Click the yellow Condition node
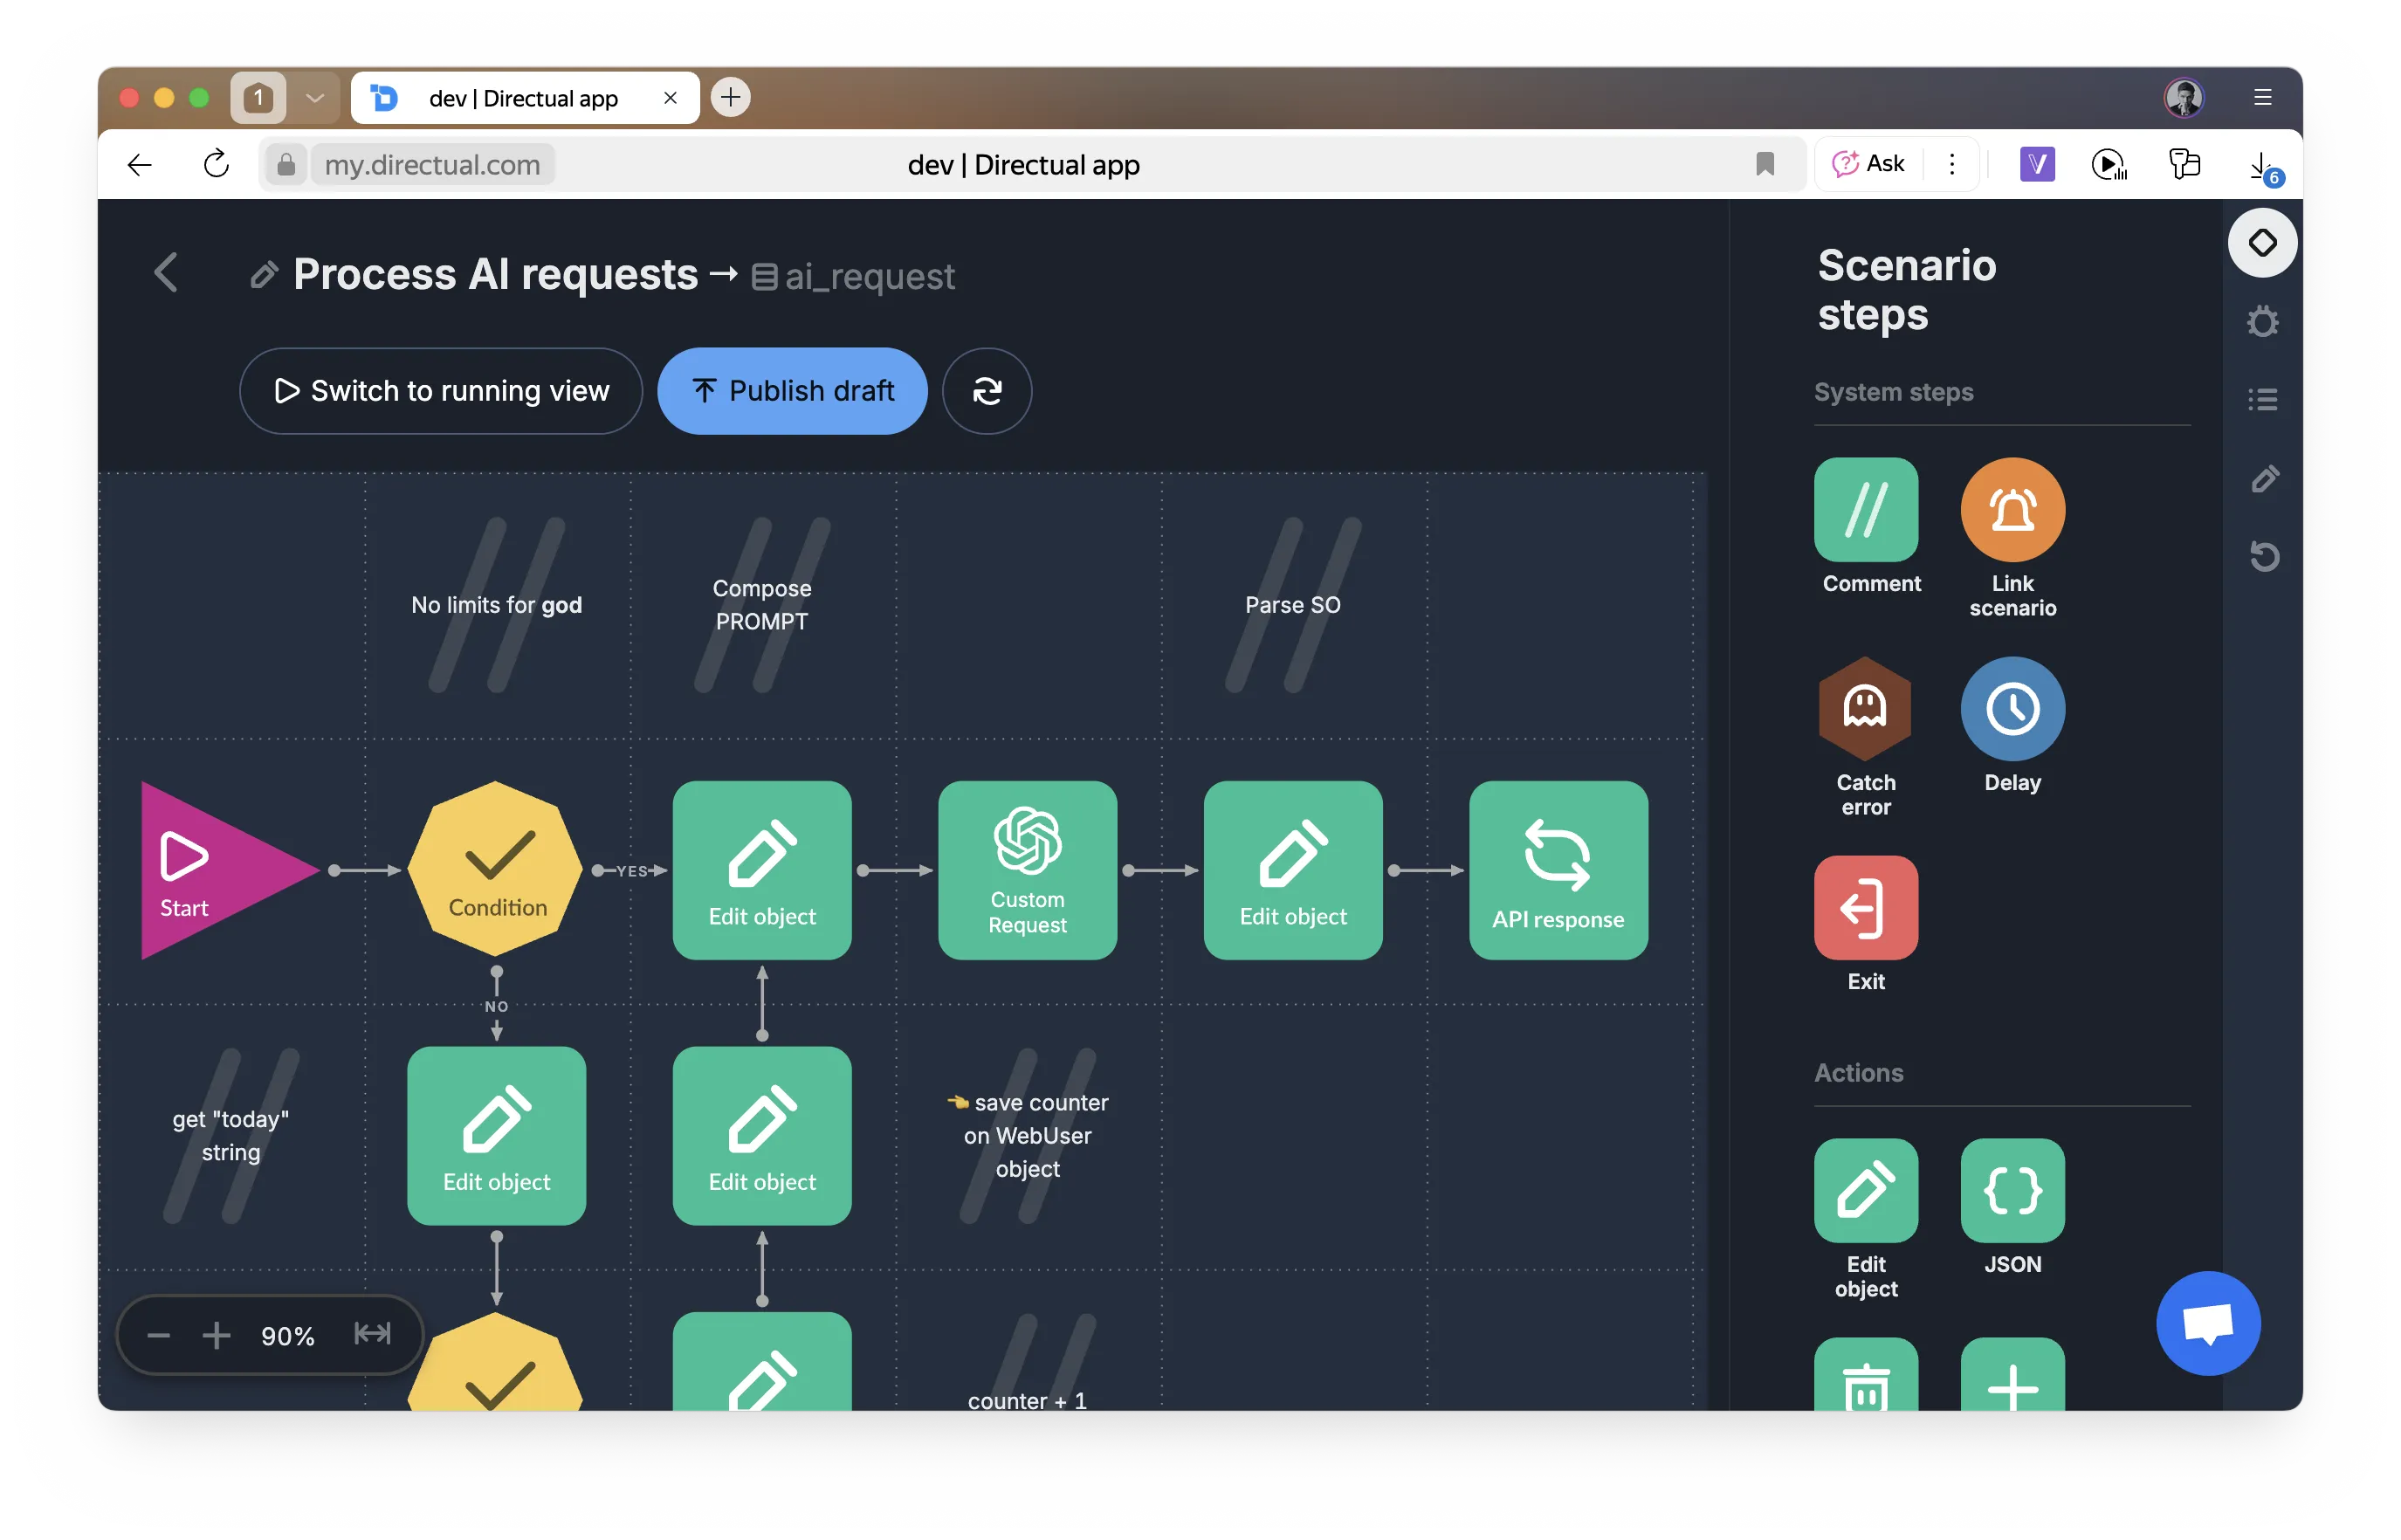The height and width of the screenshot is (1540, 2401). pyautogui.click(x=496, y=868)
